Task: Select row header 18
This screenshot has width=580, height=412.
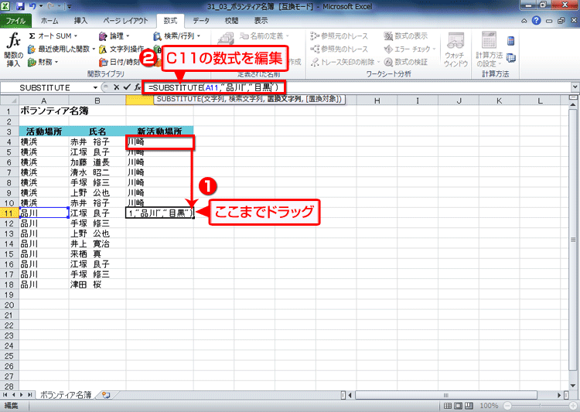Action: click(9, 284)
